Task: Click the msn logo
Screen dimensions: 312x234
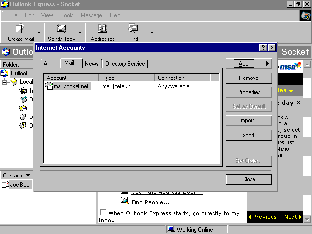Action: tap(290, 66)
